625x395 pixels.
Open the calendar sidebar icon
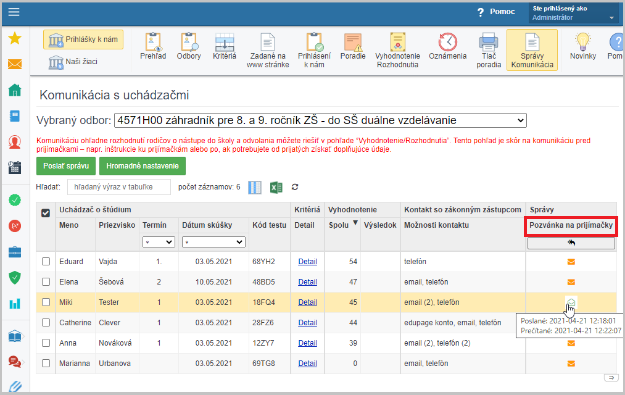pos(15,167)
